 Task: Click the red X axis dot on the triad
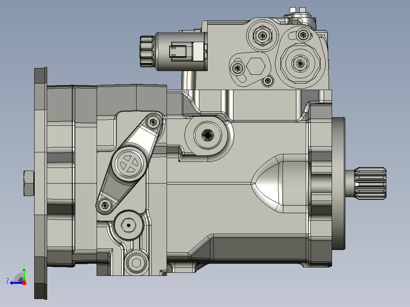coord(24,283)
